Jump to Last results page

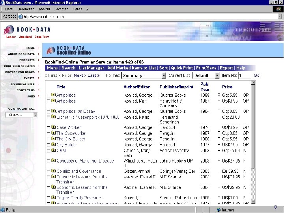point(93,75)
